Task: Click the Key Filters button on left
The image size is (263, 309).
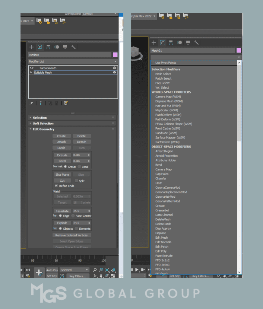Action: (x=78, y=276)
